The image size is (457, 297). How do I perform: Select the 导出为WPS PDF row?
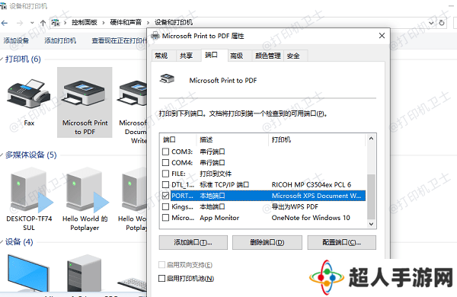tap(264, 206)
